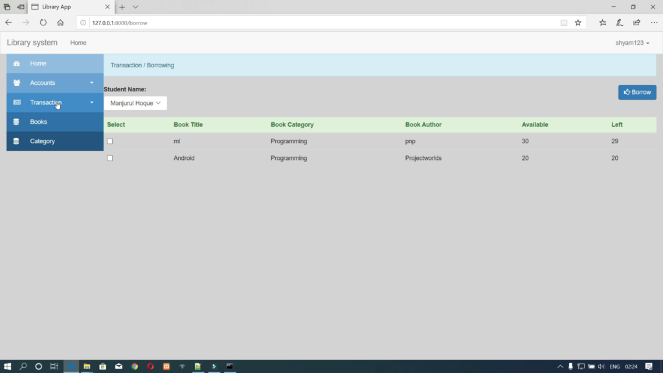Screen dimensions: 663x373
Task: Open the Student Name dropdown showing Manjurul Hoque
Action: click(135, 102)
